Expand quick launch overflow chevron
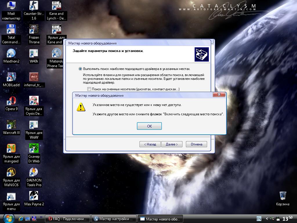 [41, 217]
